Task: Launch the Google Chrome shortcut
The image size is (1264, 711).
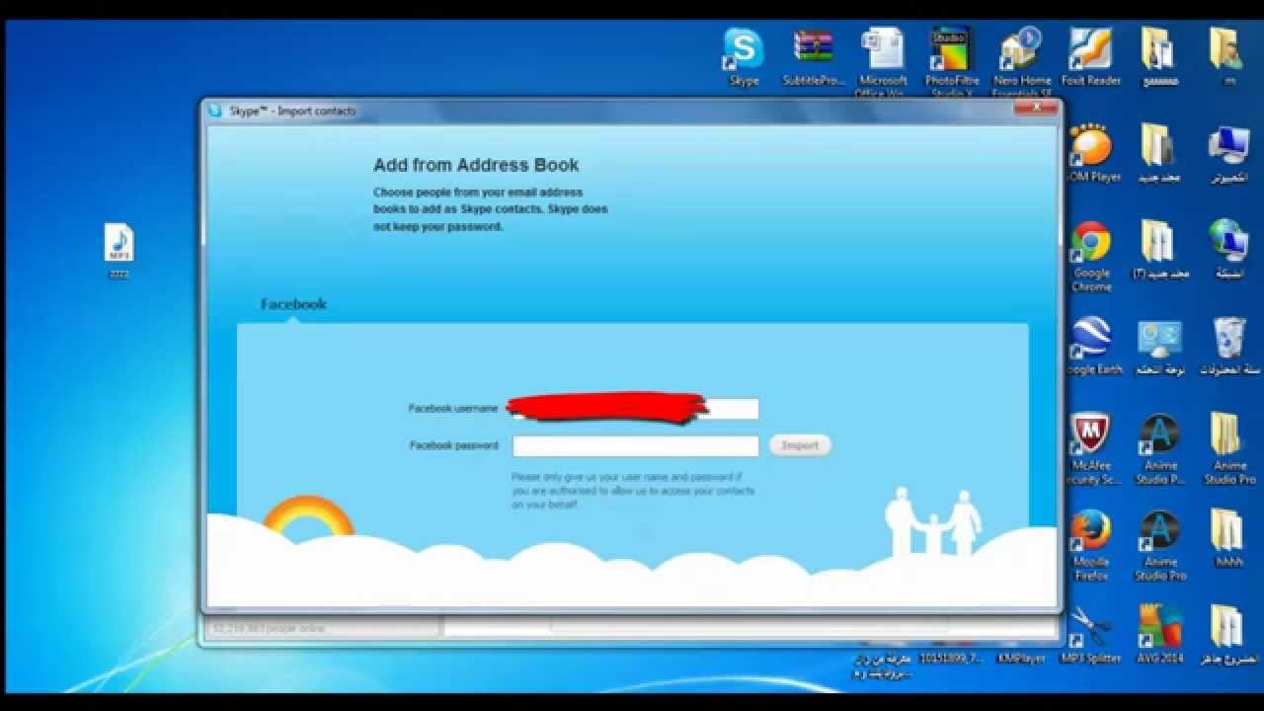Action: pyautogui.click(x=1090, y=255)
